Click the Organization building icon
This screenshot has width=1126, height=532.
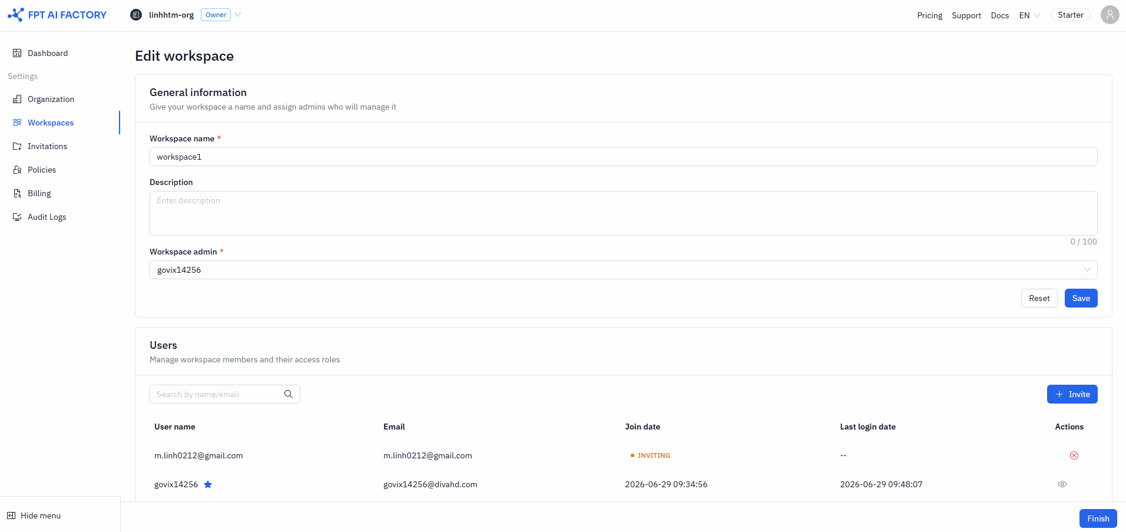17,99
